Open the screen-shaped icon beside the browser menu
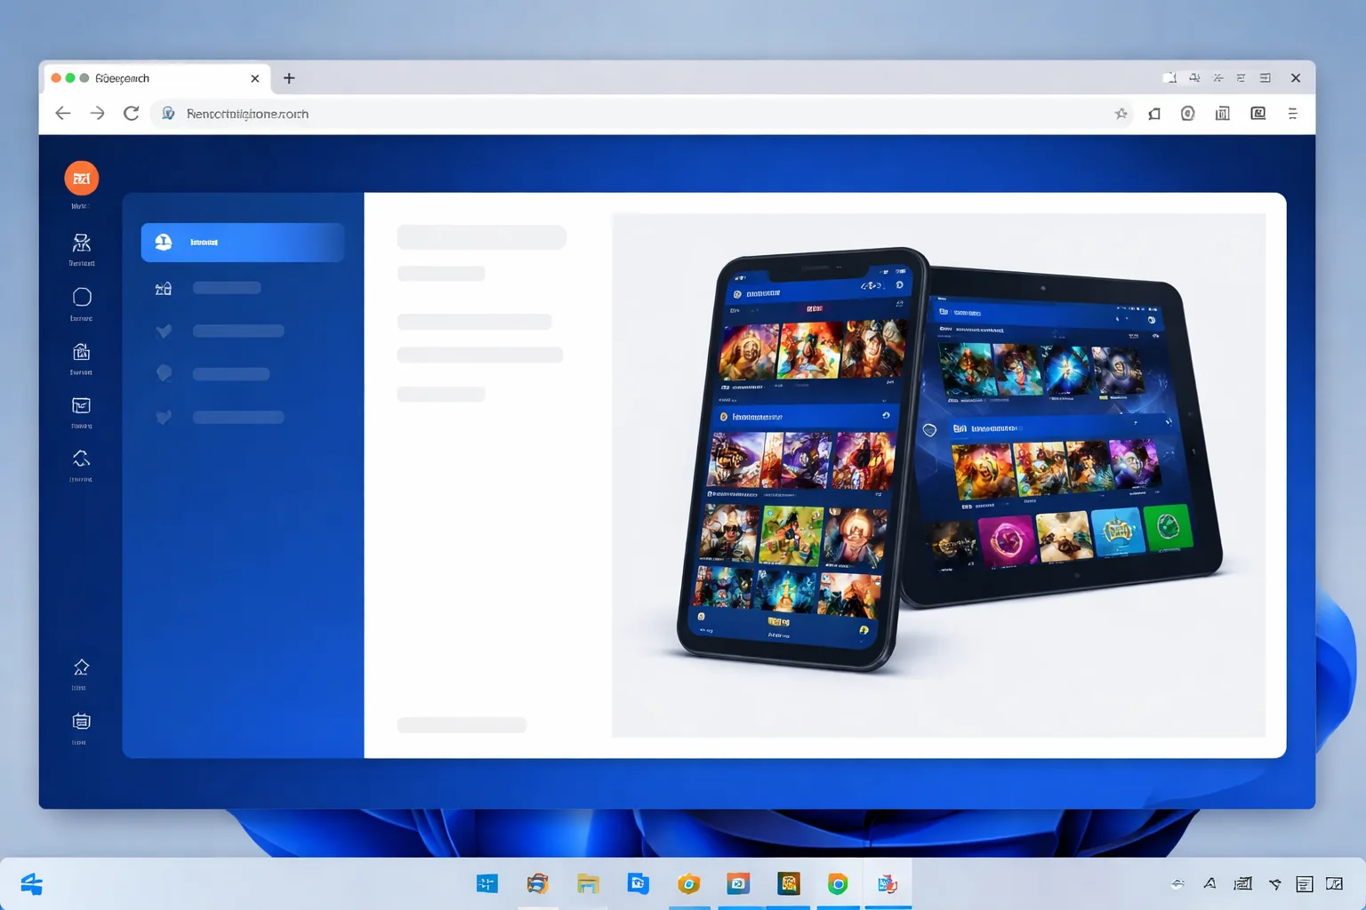1366x910 pixels. [1258, 113]
